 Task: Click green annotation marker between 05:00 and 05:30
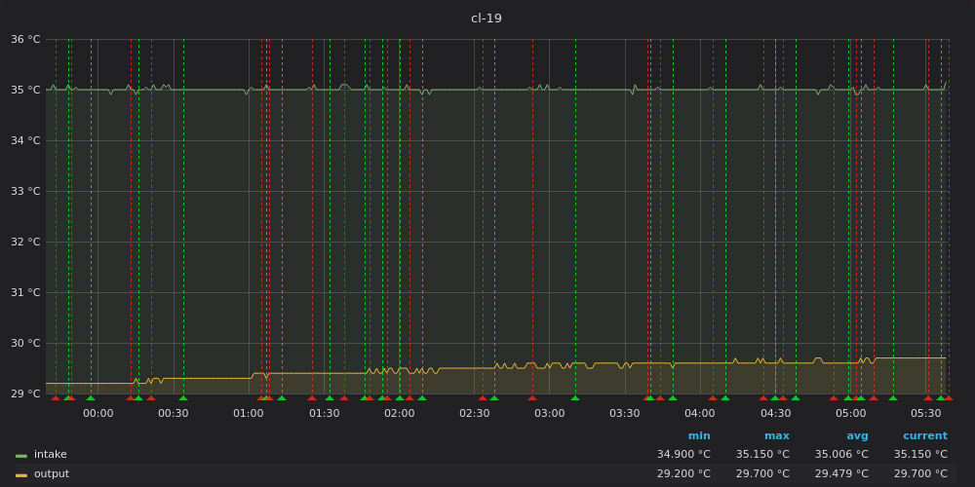(893, 397)
